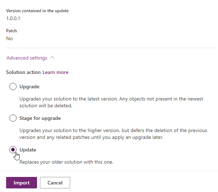Image resolution: width=218 pixels, height=192 pixels.
Task: Click the bold Update option label
Action: pos(28,150)
